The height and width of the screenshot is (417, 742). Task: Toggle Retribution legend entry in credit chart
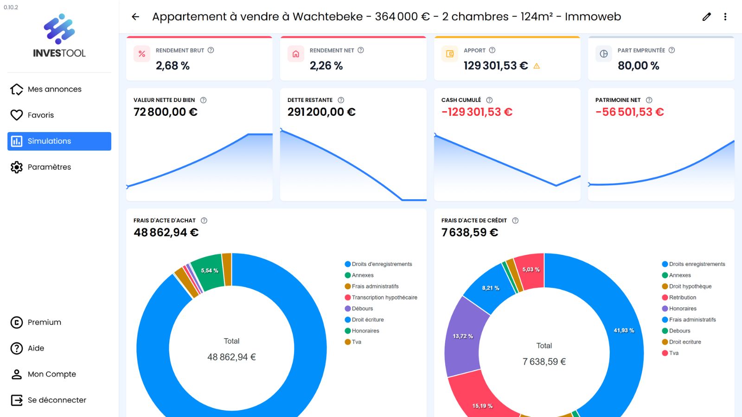tap(679, 297)
